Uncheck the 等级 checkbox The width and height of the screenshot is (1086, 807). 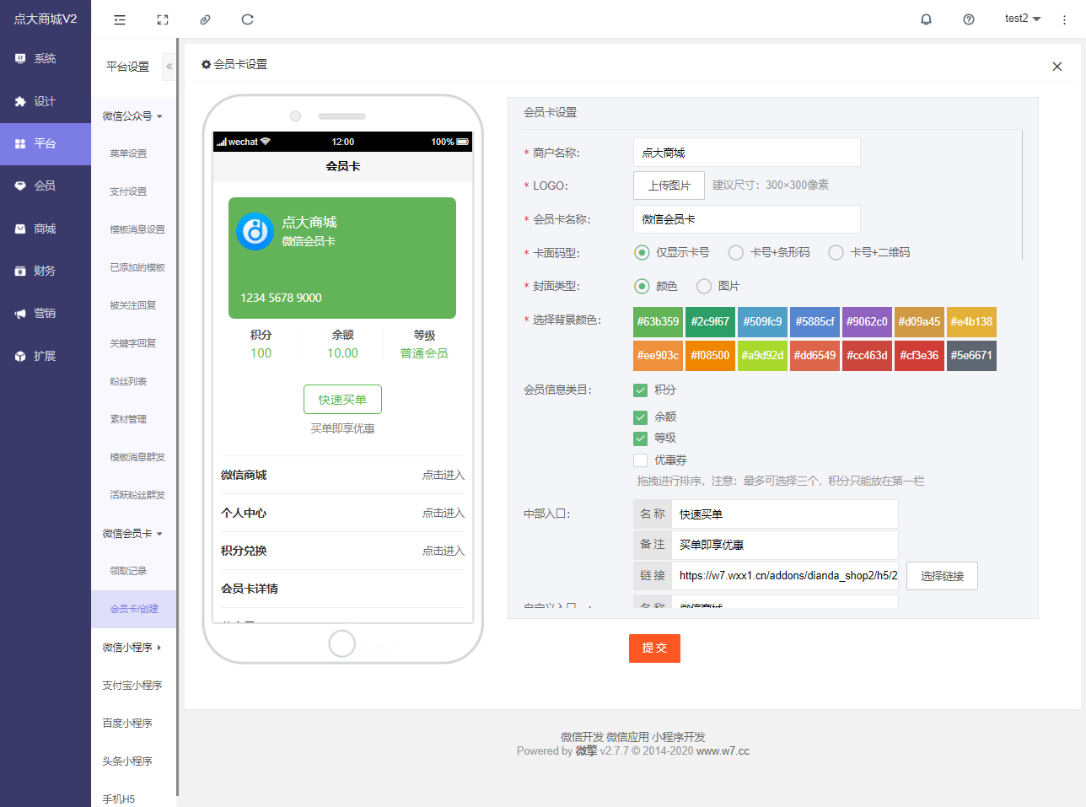640,438
